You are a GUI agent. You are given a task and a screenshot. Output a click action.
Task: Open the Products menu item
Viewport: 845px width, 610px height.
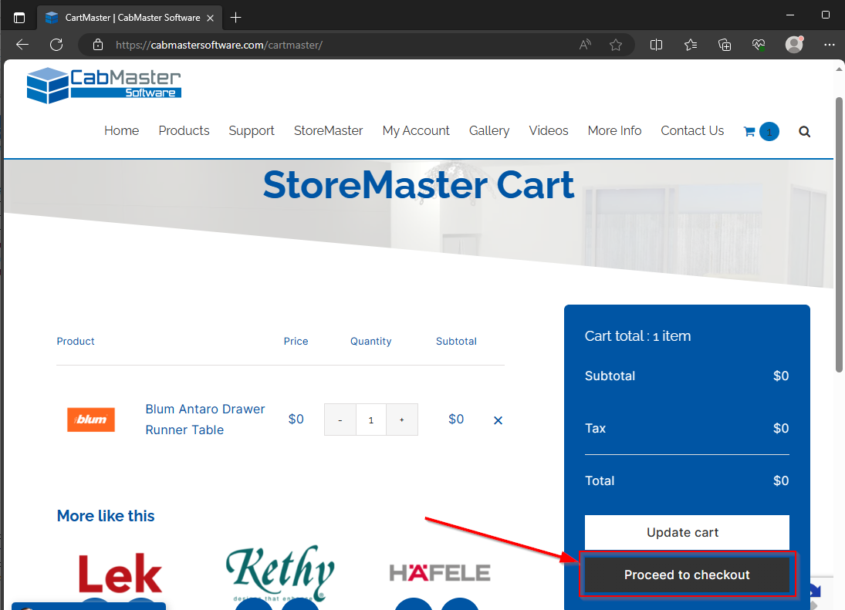click(184, 131)
